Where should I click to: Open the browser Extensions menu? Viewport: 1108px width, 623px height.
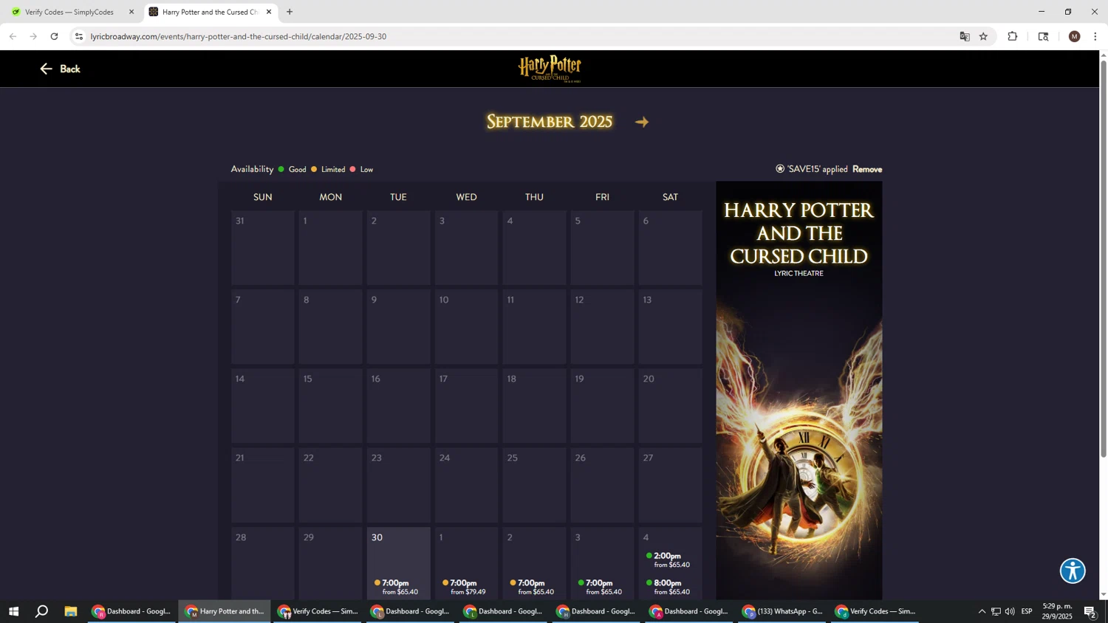point(1013,36)
